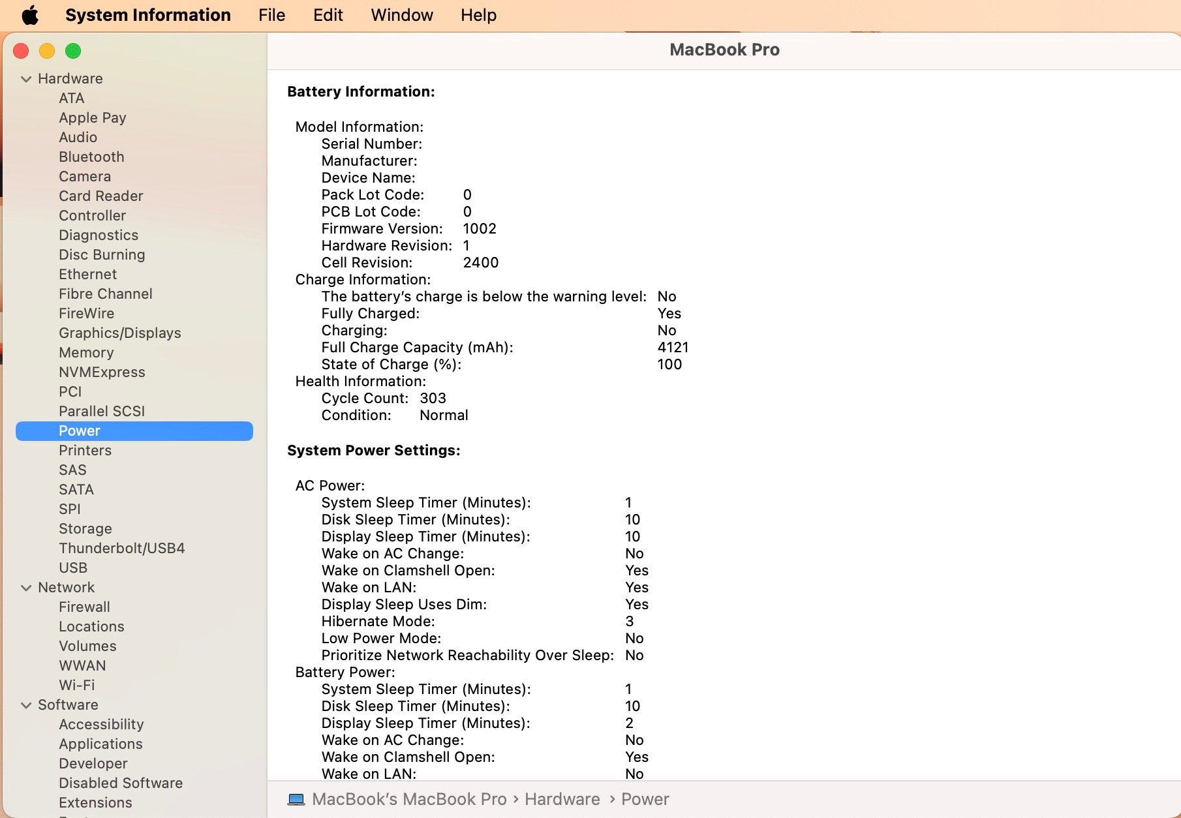Open the Edit menu
Viewport: 1181px width, 818px height.
click(x=328, y=15)
